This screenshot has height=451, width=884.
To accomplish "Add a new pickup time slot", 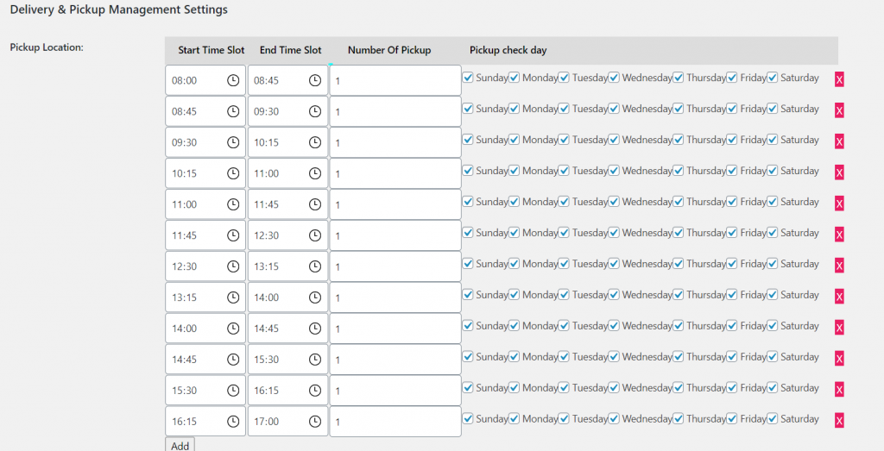I will (180, 445).
